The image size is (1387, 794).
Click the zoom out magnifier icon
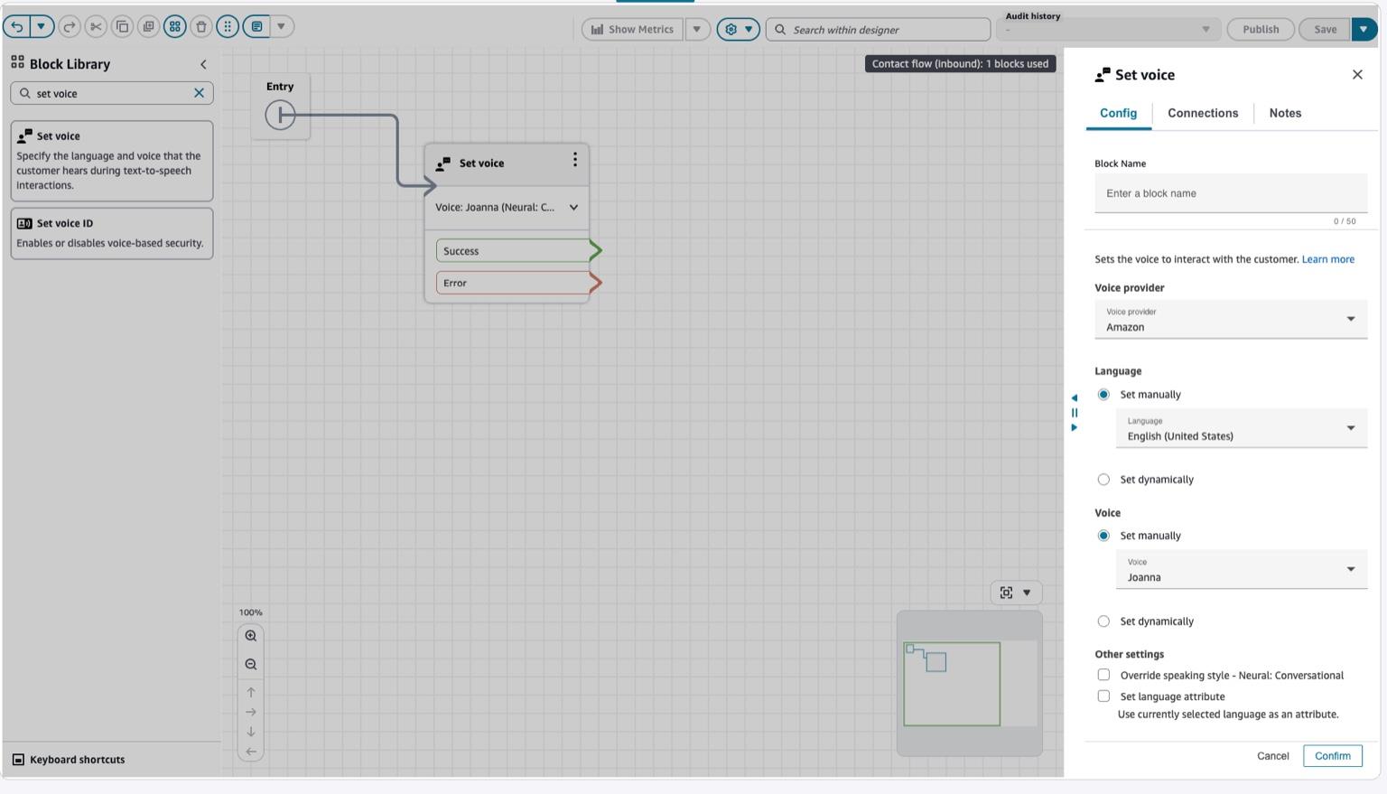tap(251, 665)
